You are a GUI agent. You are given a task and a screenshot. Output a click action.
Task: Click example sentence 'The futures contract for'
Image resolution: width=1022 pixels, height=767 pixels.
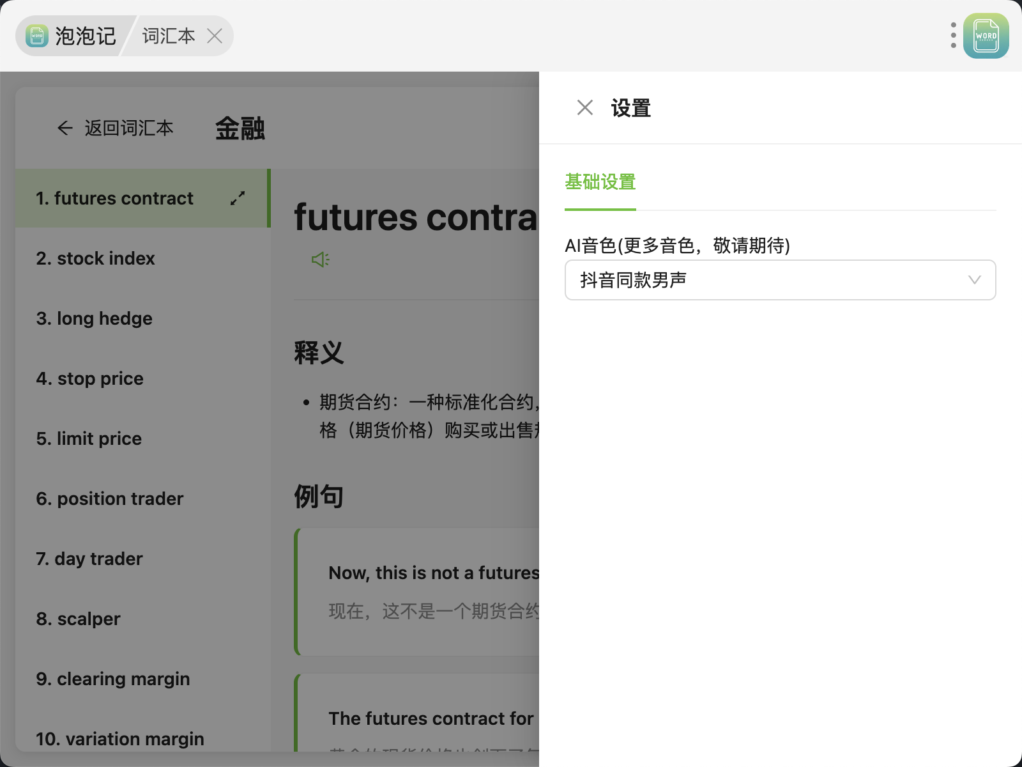point(431,718)
